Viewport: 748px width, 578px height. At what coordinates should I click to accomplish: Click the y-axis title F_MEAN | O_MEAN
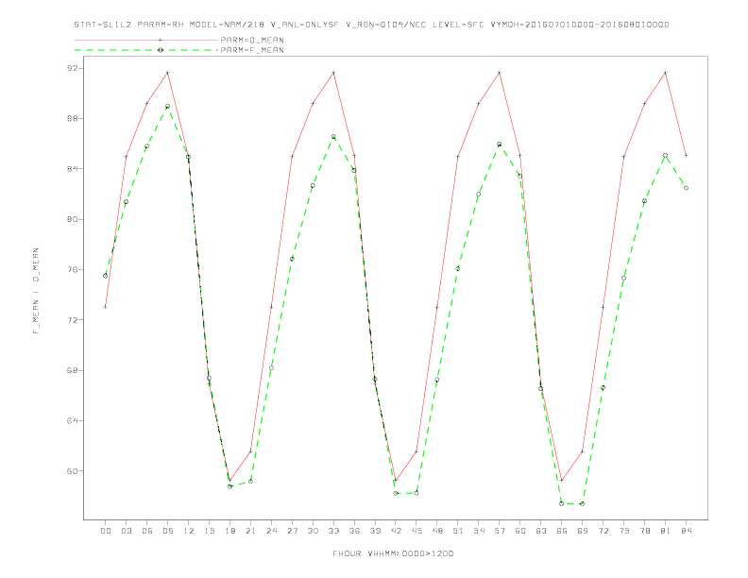click(36, 291)
